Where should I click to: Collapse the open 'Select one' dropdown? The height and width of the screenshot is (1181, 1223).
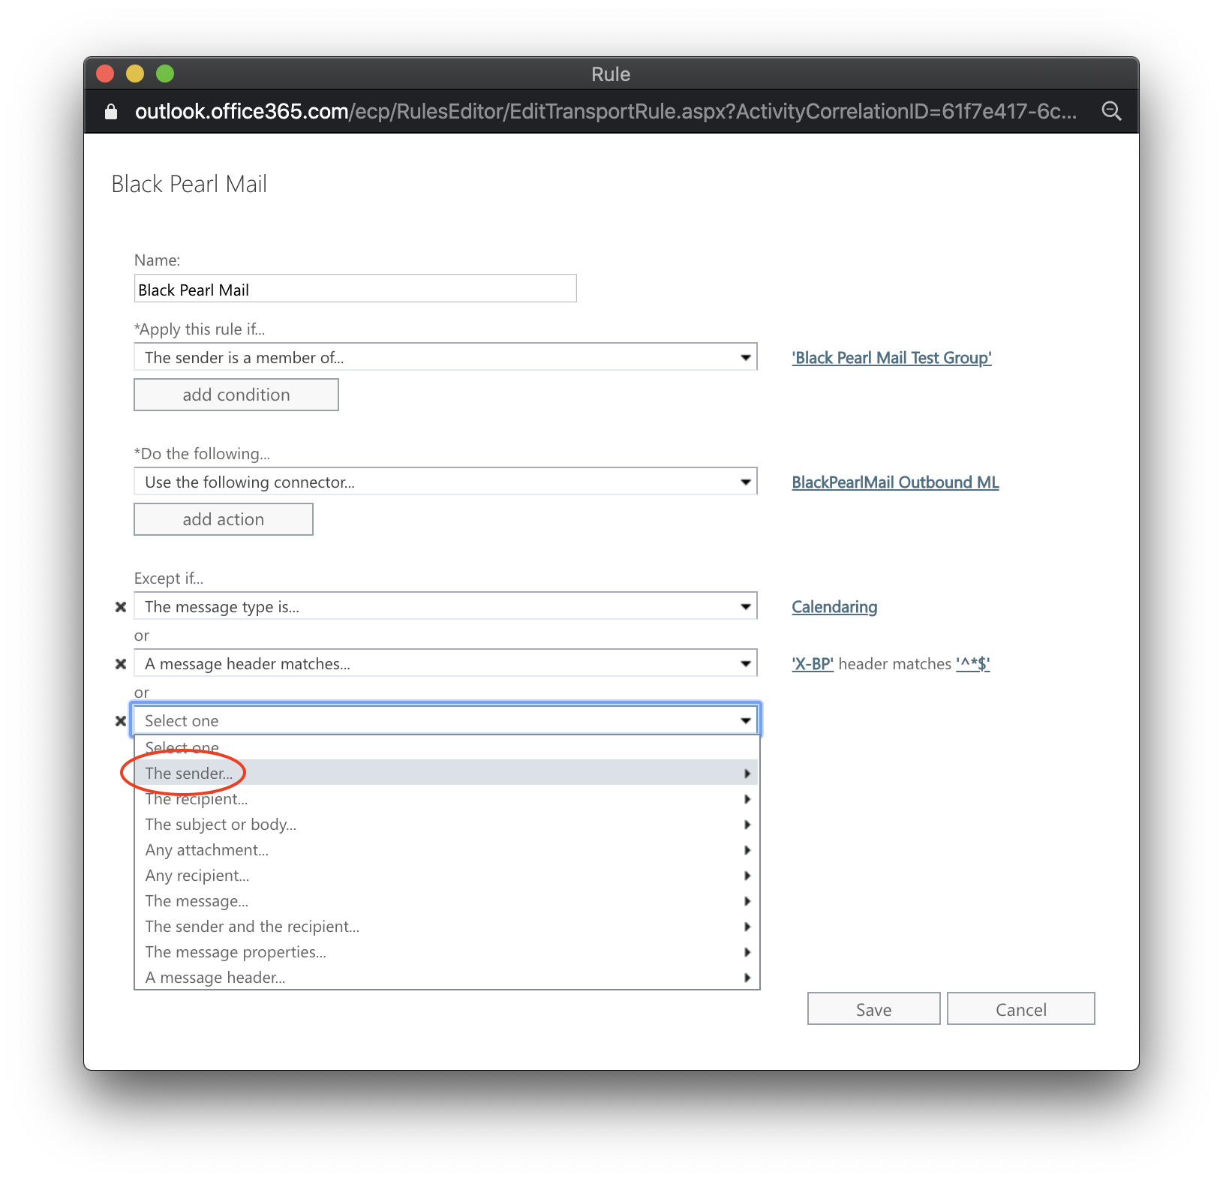coord(446,720)
